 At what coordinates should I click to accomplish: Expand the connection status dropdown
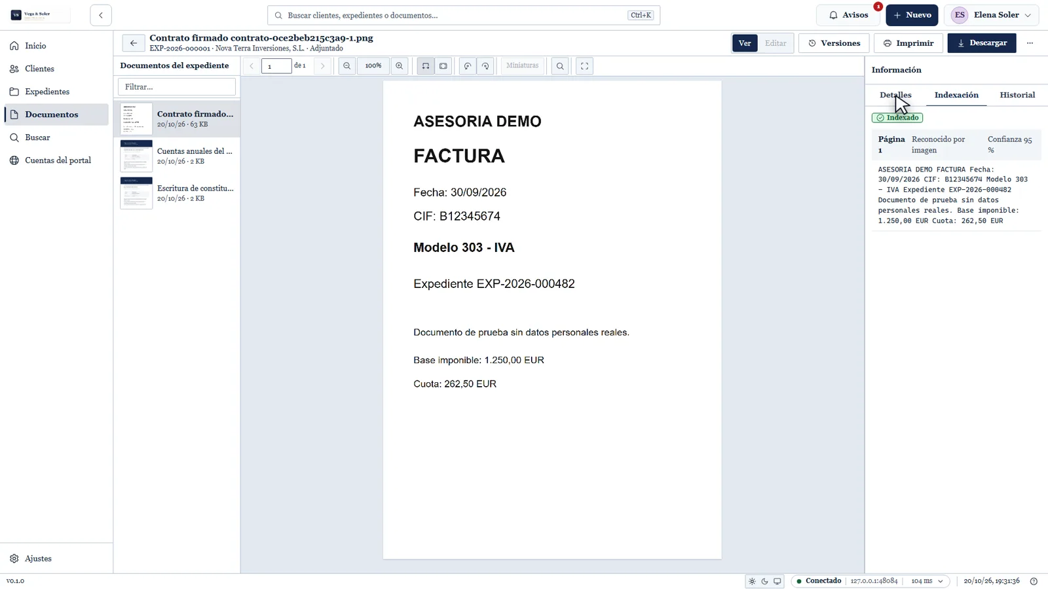pos(870,581)
